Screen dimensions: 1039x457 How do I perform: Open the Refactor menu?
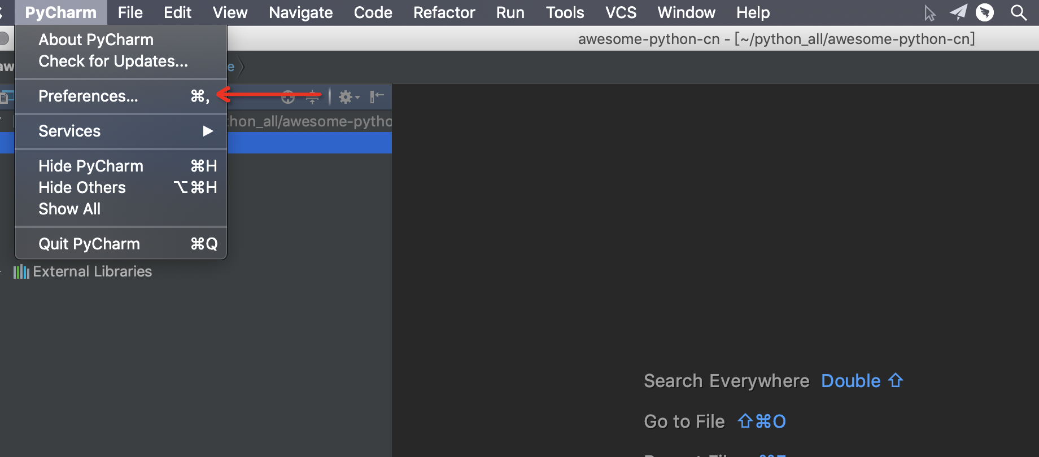(x=444, y=12)
